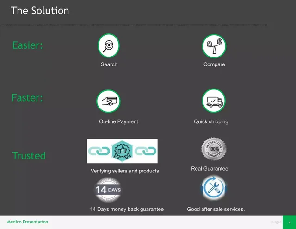Viewport: 296px width, 229px height.
Task: Click the Search magnifying glass icon
Action: tap(109, 45)
